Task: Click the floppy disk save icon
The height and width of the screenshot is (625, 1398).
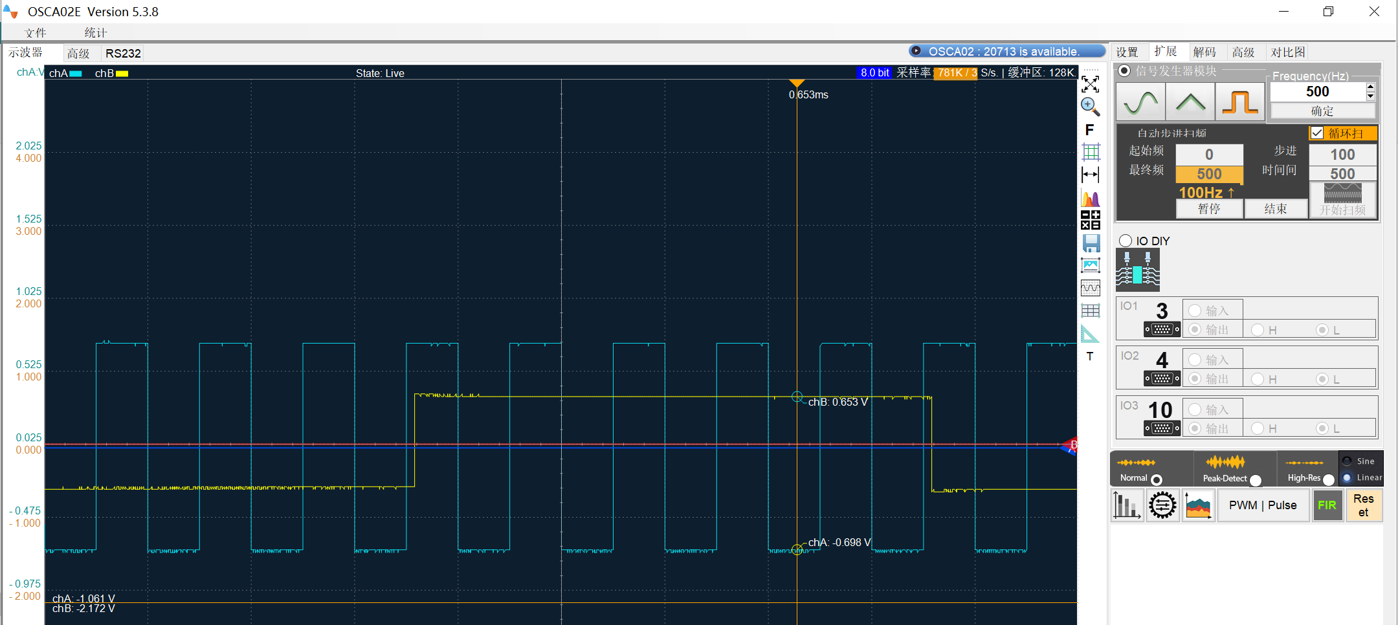Action: (1091, 243)
